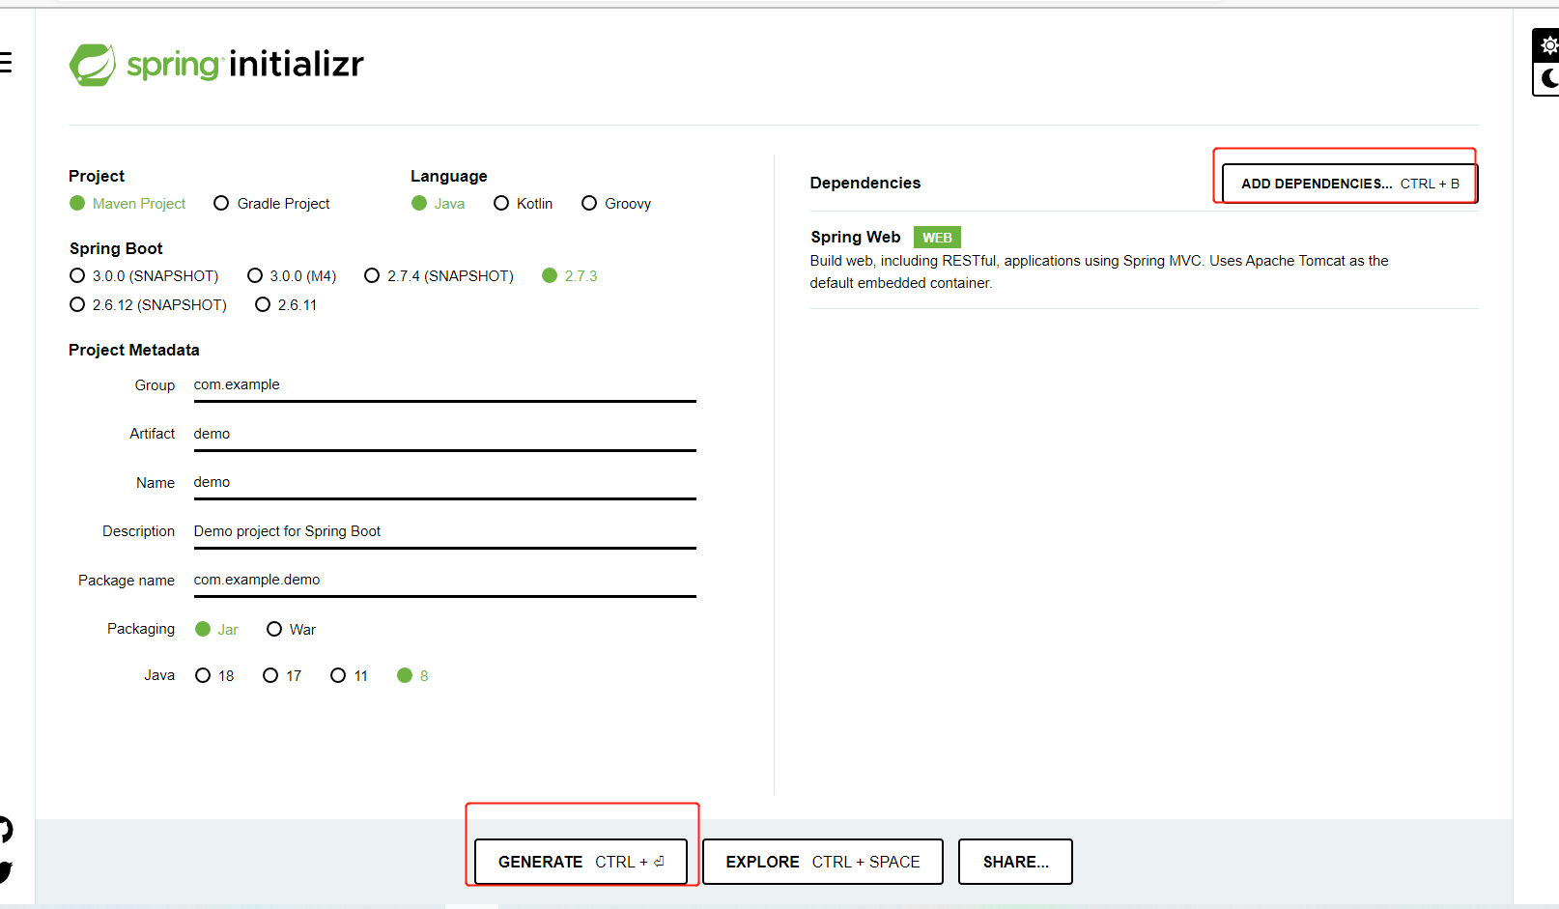Click the Explore button
This screenshot has height=909, width=1559.
[822, 862]
